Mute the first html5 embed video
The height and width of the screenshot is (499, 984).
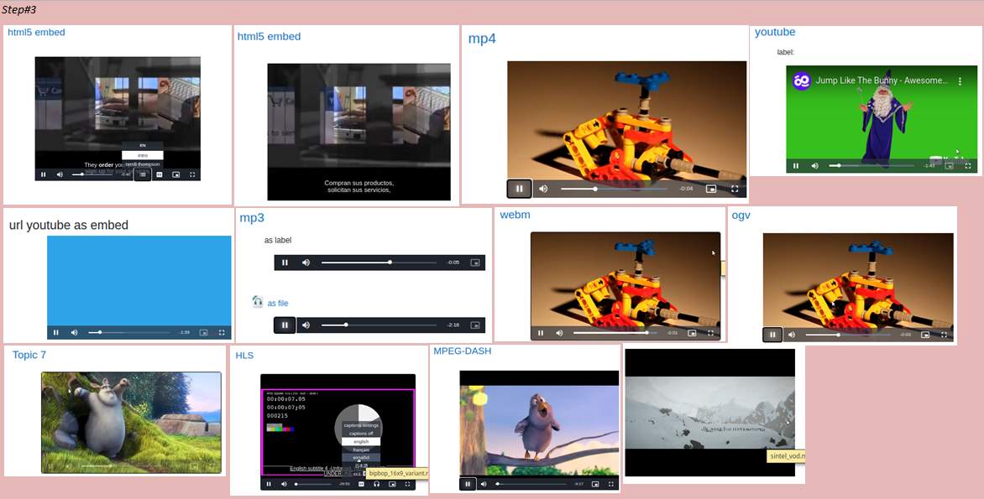(x=60, y=175)
